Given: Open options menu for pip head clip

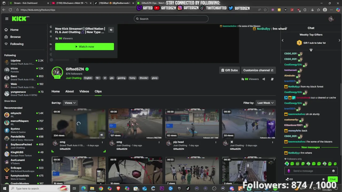Looking at the screenshot, I should [216, 142].
